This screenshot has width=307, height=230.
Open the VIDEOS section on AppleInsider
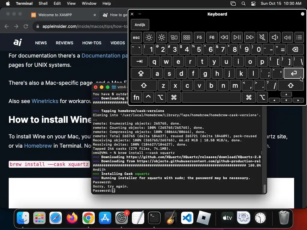118,43
